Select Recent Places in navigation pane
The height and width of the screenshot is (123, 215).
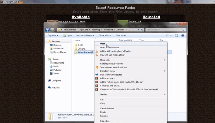point(58,52)
